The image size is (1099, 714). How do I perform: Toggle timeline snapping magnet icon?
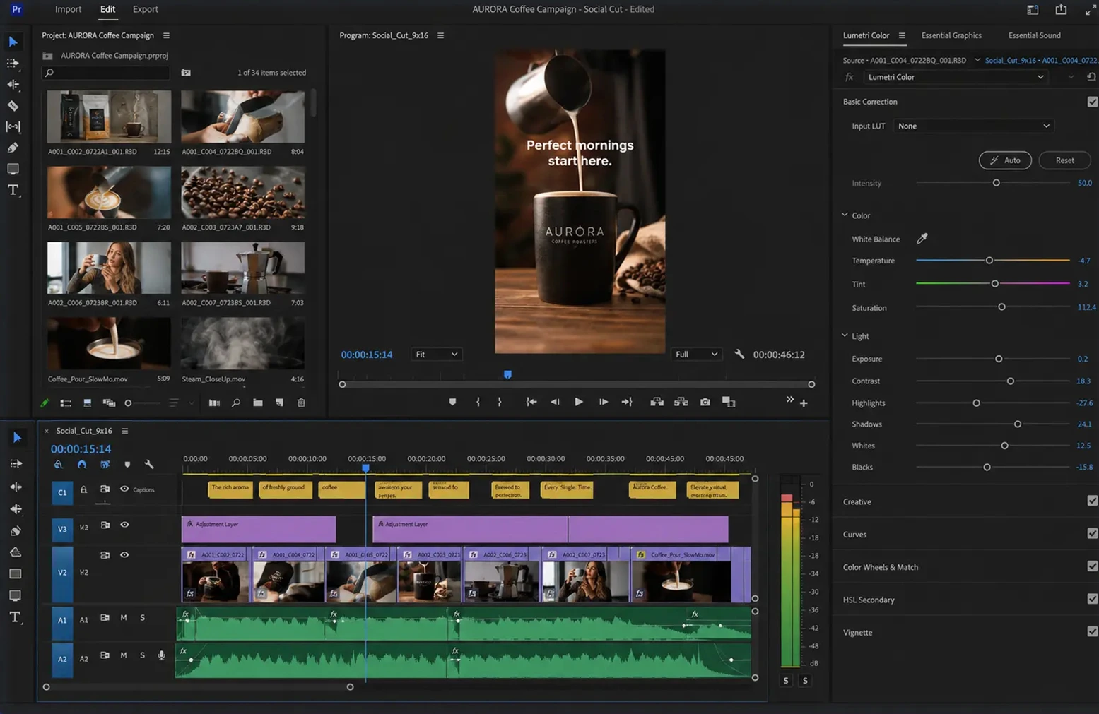[82, 465]
